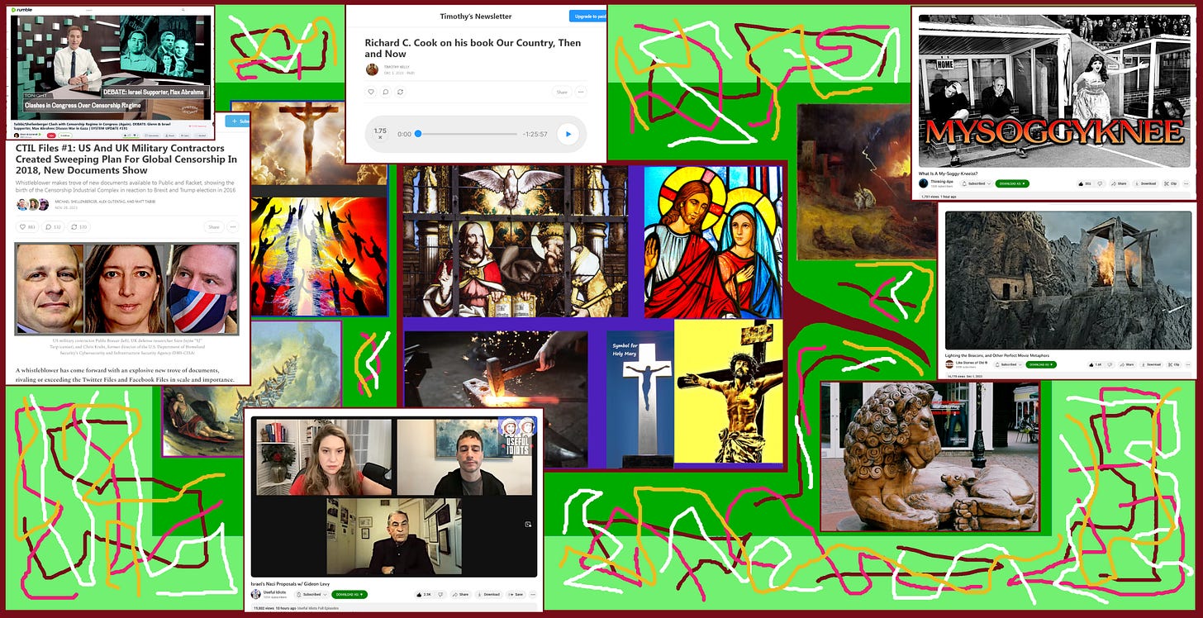Open the CTIL Files author avatars
The image size is (1203, 618).
point(32,204)
